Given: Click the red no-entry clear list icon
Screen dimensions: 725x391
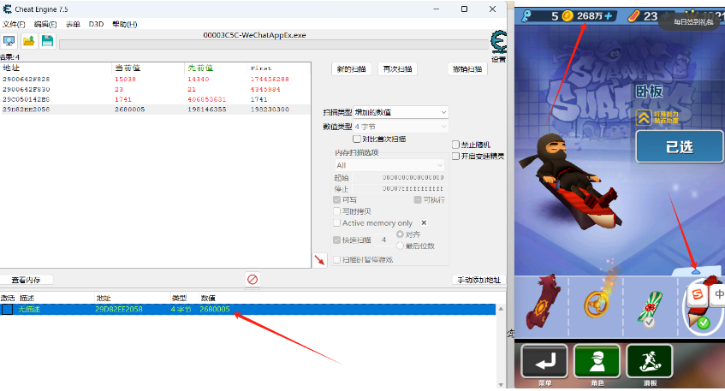Looking at the screenshot, I should (253, 279).
